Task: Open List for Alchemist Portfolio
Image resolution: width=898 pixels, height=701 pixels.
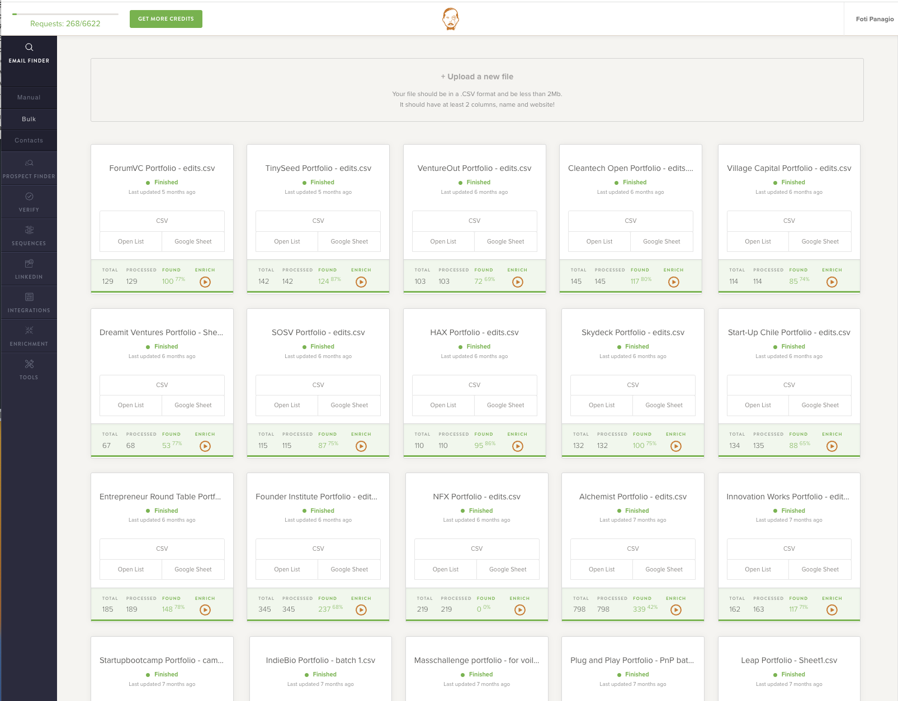Action: 602,570
